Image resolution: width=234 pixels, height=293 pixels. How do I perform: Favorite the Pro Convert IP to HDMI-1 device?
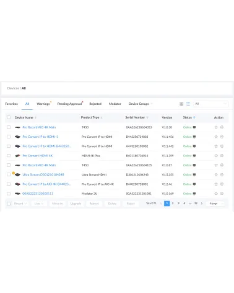click(216, 137)
